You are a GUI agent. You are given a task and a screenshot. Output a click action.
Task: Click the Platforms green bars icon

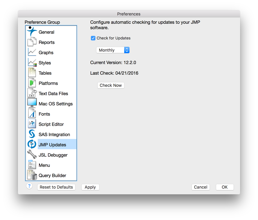coord(32,83)
